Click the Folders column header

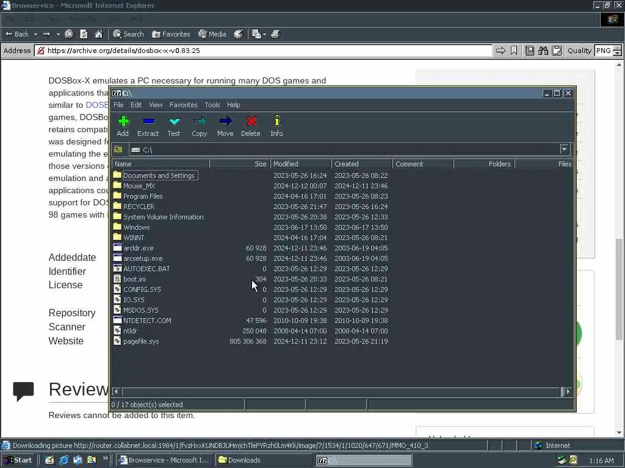point(484,164)
